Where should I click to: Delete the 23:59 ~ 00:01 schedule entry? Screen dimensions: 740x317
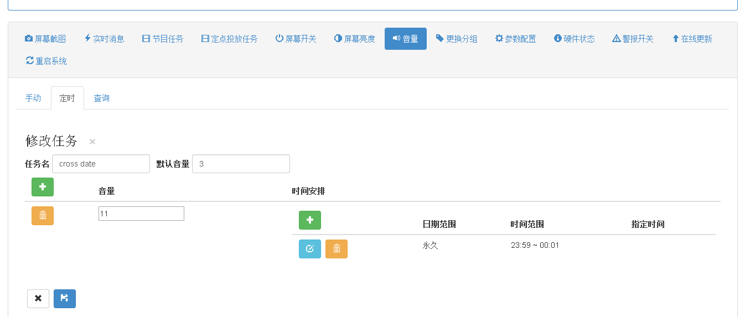tap(337, 249)
